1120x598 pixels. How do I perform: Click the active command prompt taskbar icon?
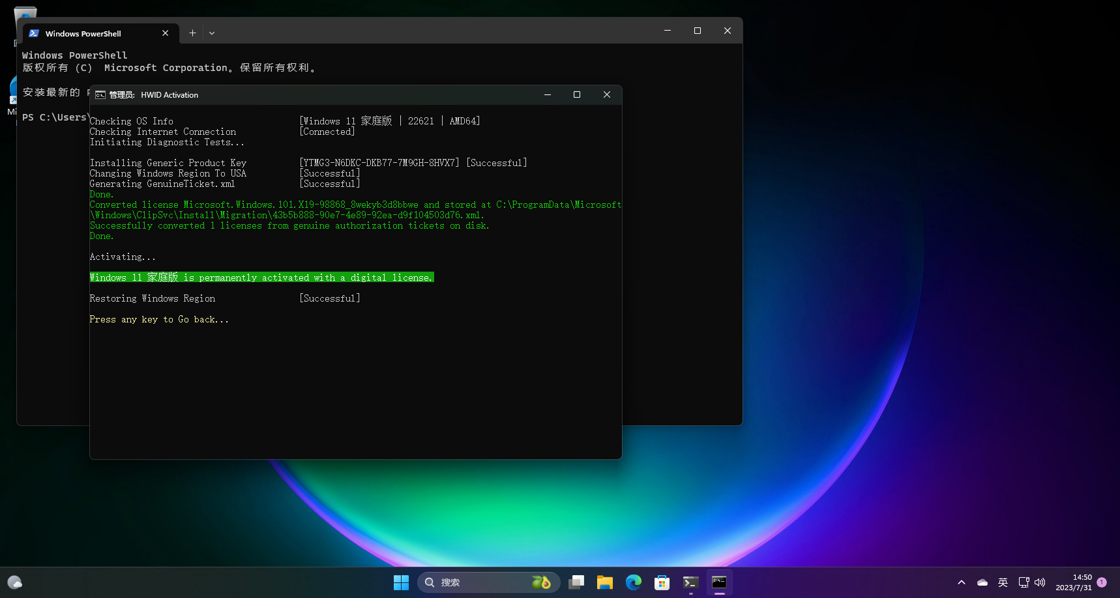[719, 582]
